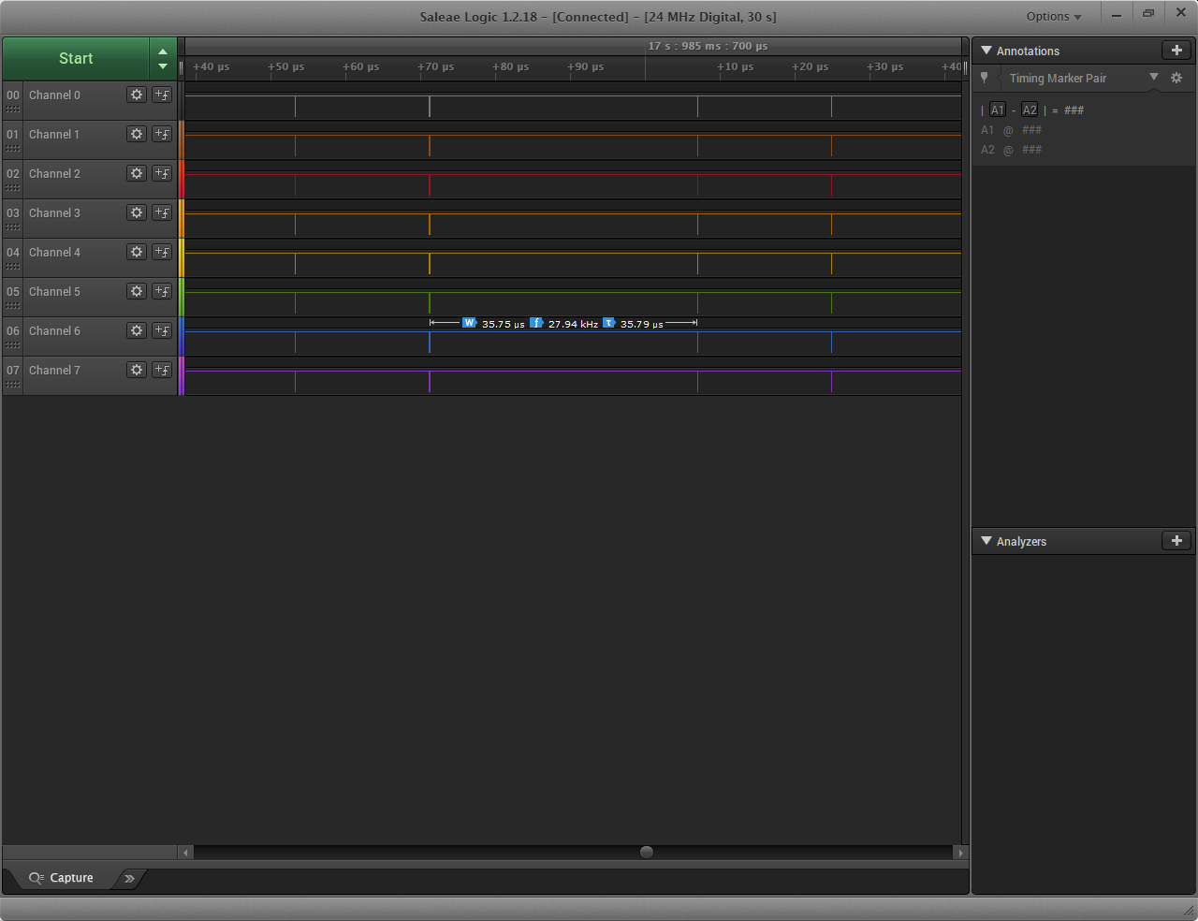Click the width (W) measurement icon

[x=469, y=323]
